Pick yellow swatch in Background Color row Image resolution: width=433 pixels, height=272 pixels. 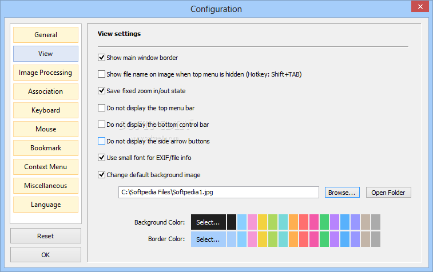point(263,222)
